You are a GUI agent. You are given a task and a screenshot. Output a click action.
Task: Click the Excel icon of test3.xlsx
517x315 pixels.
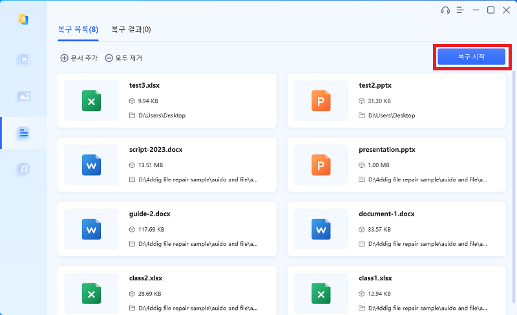pos(91,101)
